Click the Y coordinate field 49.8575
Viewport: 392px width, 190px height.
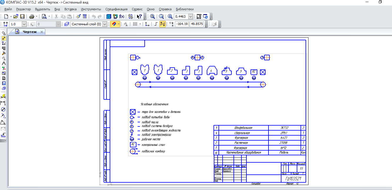coord(197,24)
